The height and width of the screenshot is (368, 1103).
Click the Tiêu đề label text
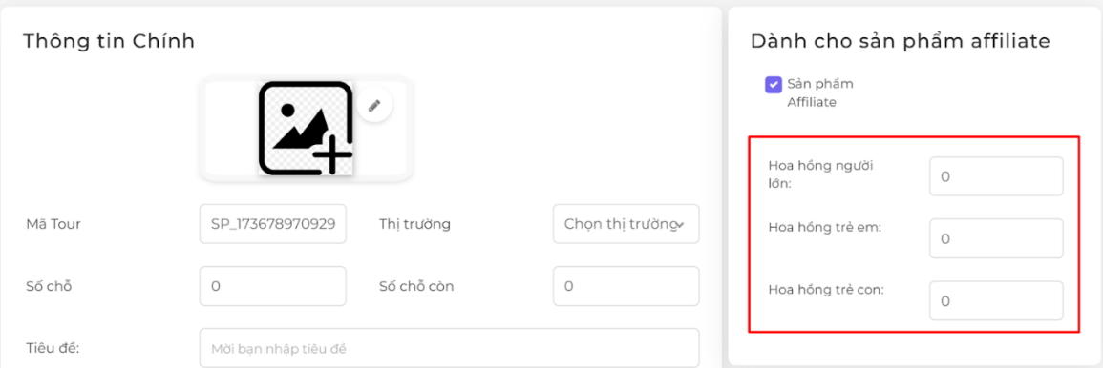coord(53,348)
